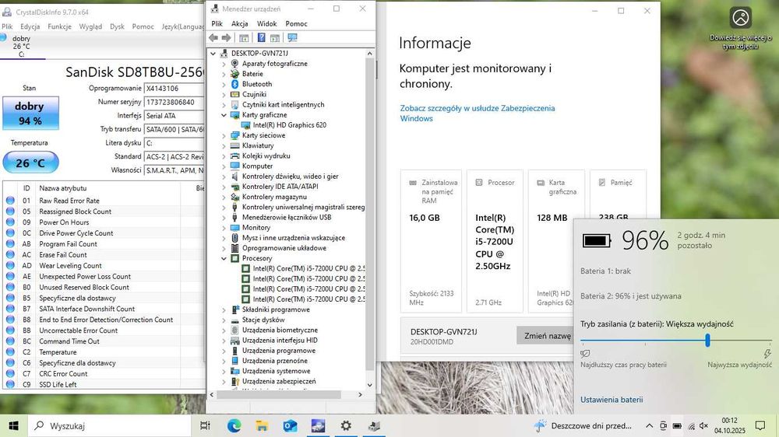This screenshot has width=779, height=437.
Task: Open 'Zobacz szczegóły w usłudze Zabezpieczenia Windows' link
Action: (x=478, y=113)
